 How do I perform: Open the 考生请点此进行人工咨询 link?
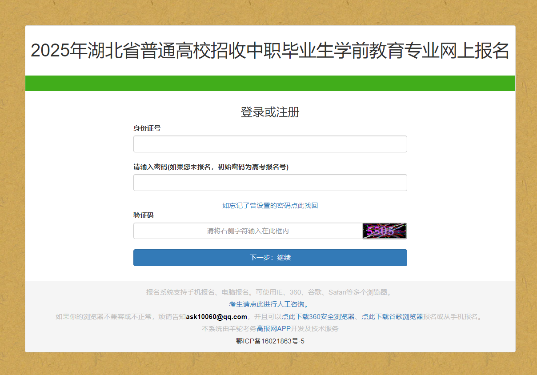coord(268,304)
